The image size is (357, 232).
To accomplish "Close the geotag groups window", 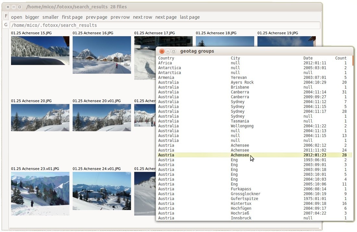I will coord(162,51).
